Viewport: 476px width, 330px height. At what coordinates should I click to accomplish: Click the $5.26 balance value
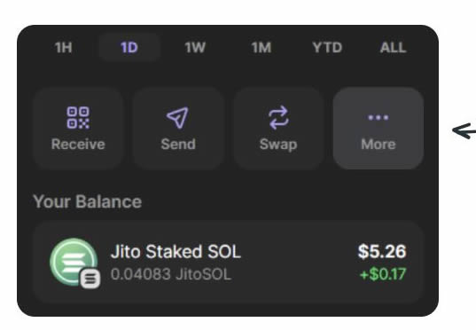tap(382, 252)
